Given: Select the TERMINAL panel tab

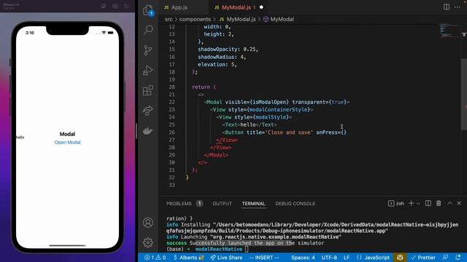Looking at the screenshot, I should [253, 204].
